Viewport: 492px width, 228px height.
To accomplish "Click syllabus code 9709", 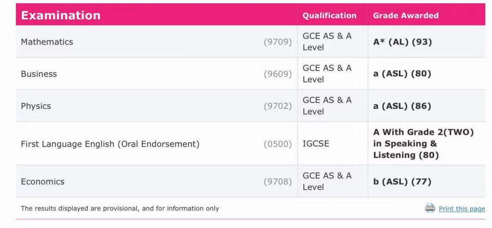I will (x=278, y=42).
